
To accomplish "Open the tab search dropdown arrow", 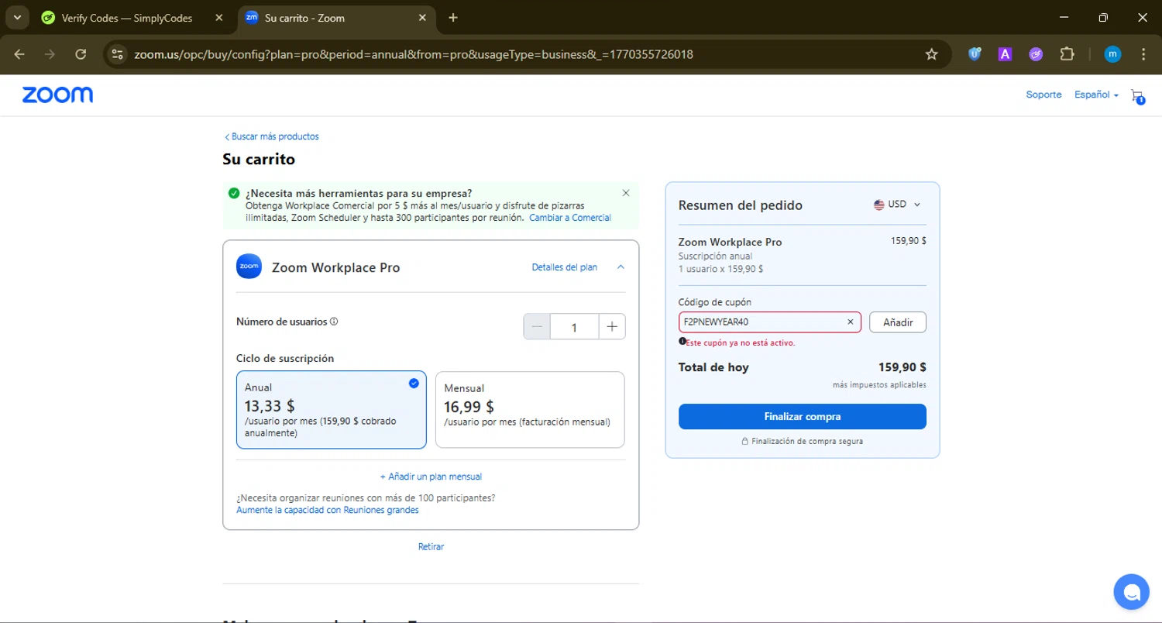I will point(17,18).
